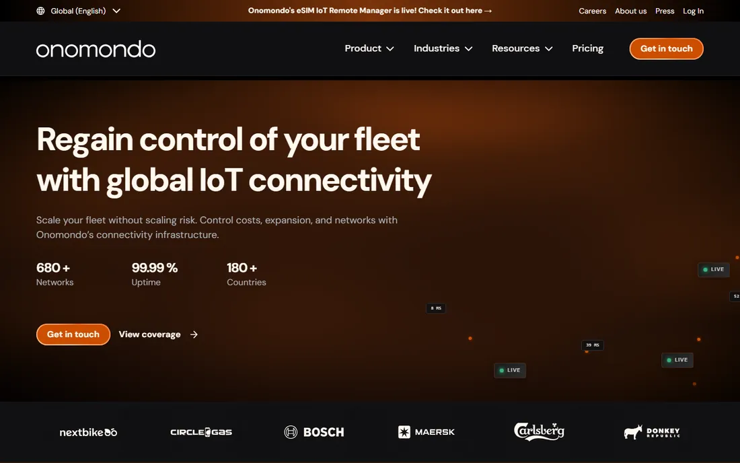Click the Donkey Republic logo
The height and width of the screenshot is (463, 740).
(652, 432)
